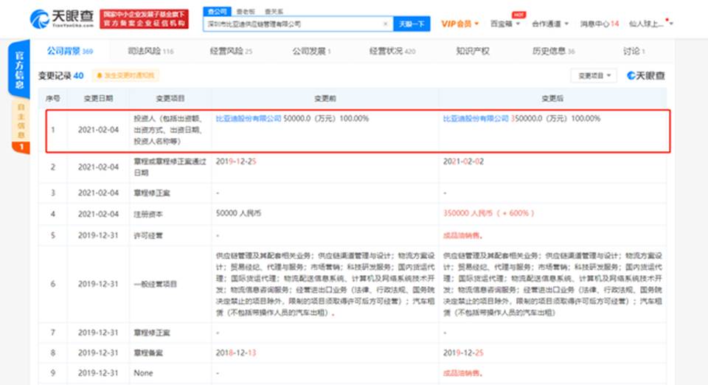This screenshot has height=385, width=708.
Task: Switch to the 讨论 tab
Action: click(x=634, y=51)
